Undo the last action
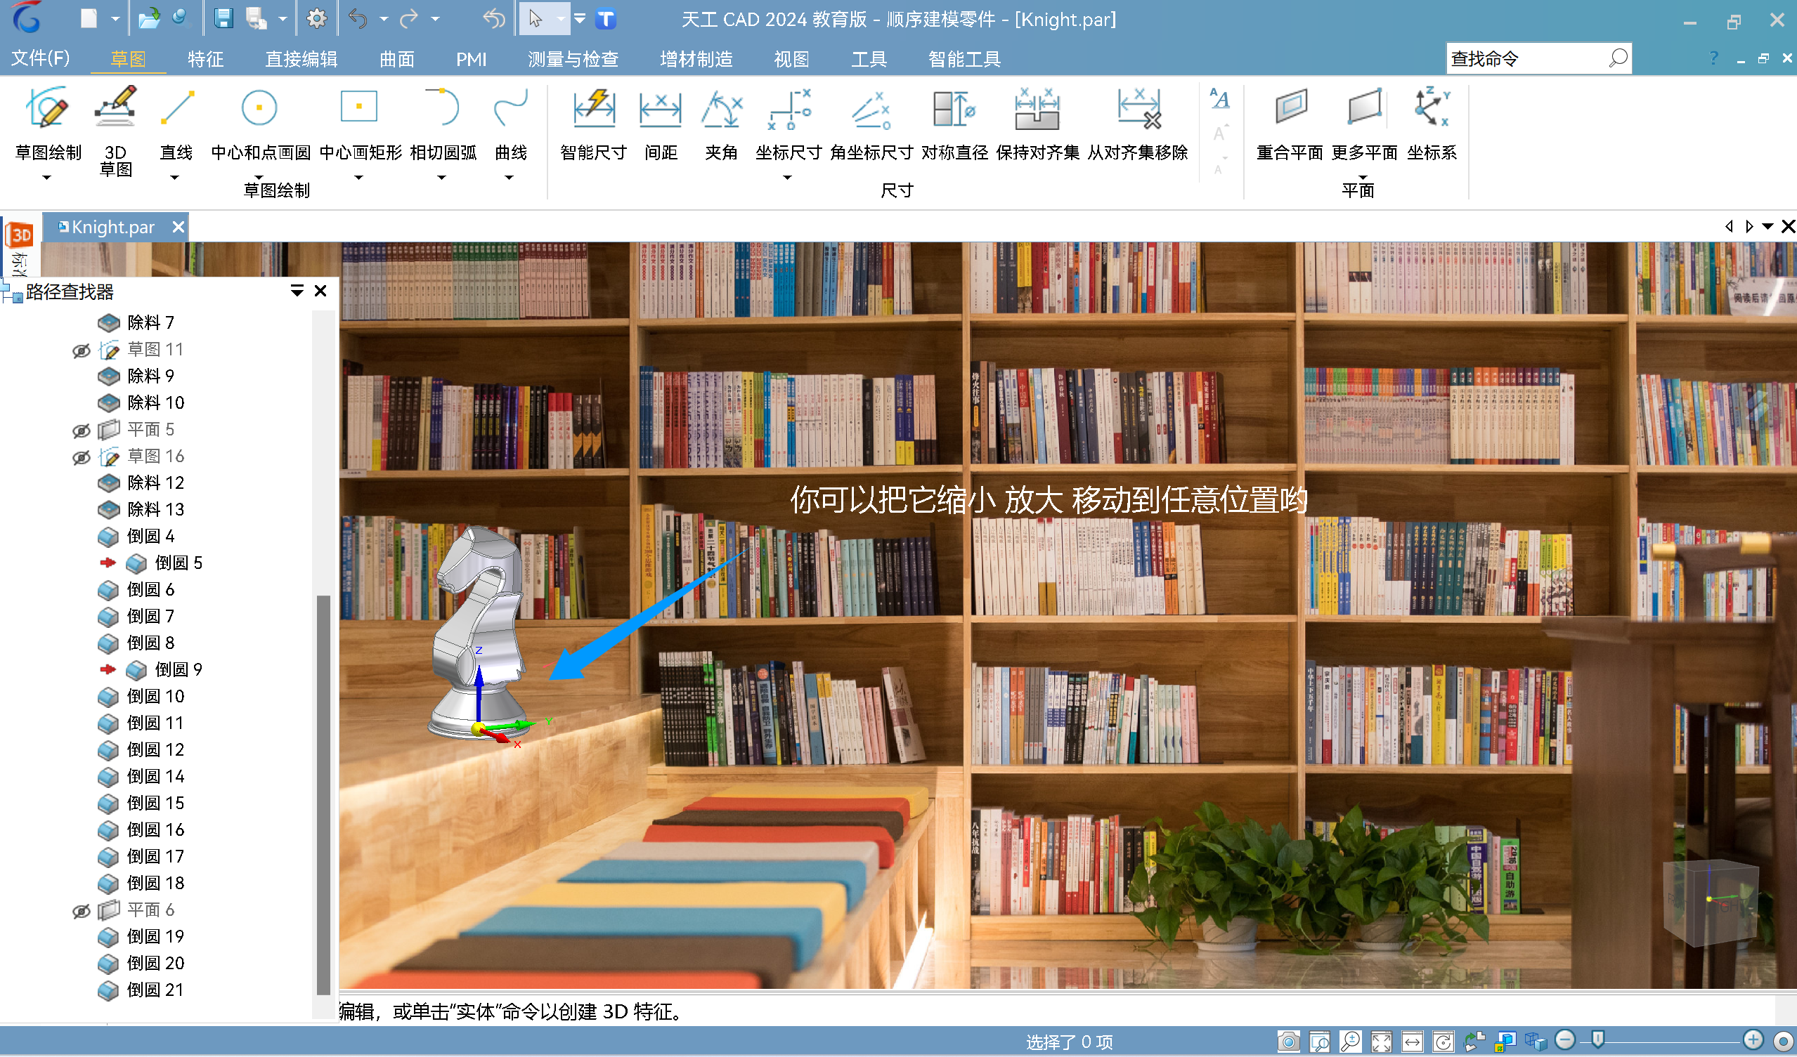The image size is (1797, 1057). tap(358, 18)
